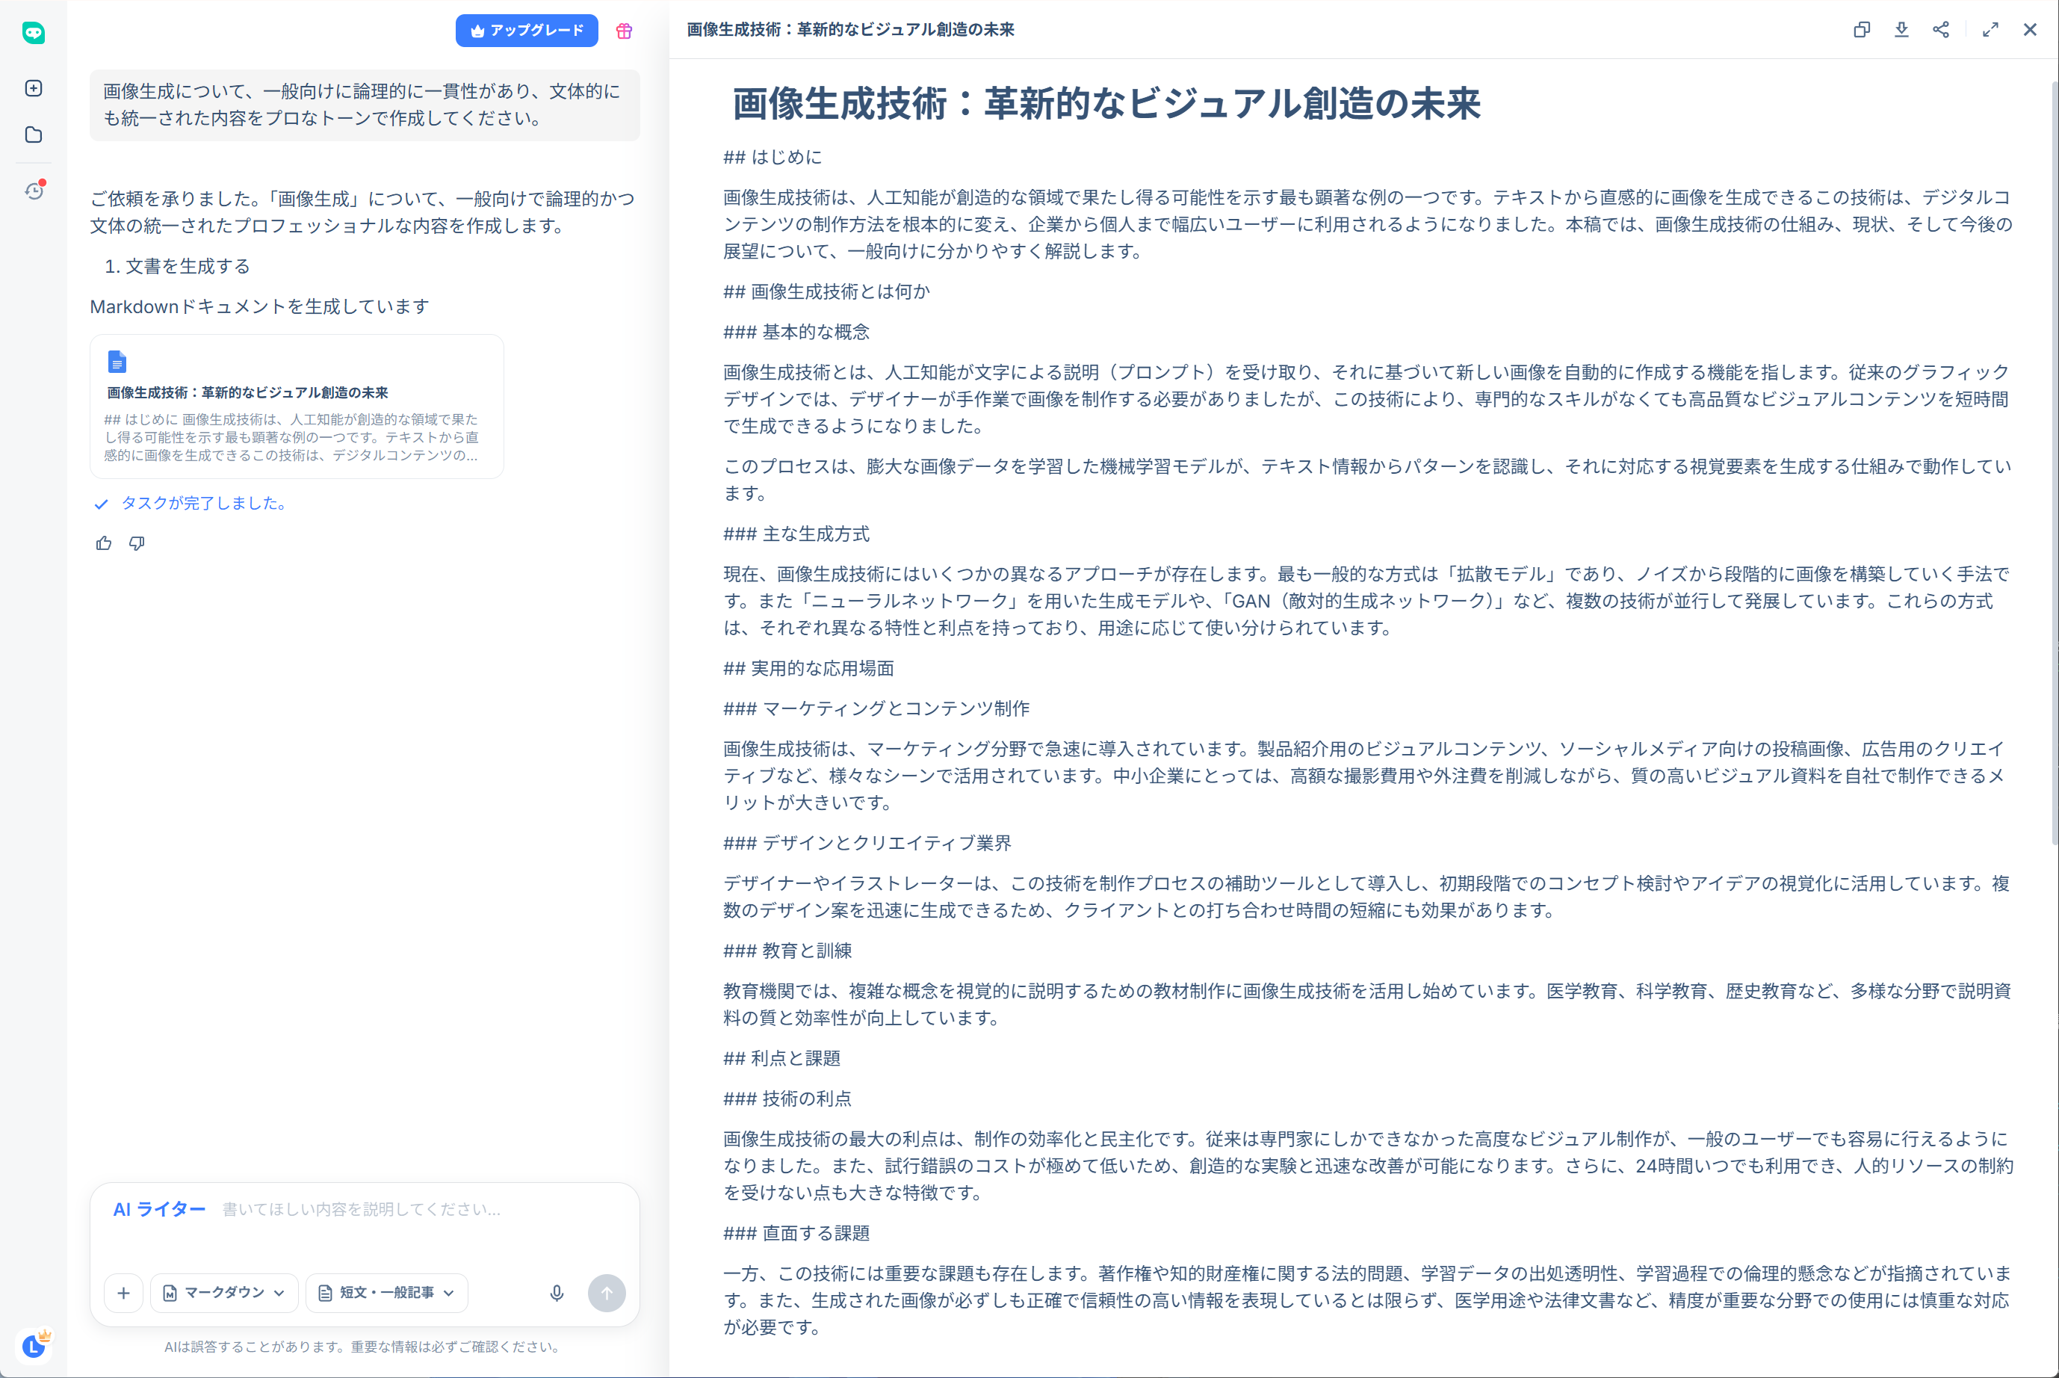Open the マークダウン format dropdown
Screen dimensions: 2059x1378
tap(224, 1293)
